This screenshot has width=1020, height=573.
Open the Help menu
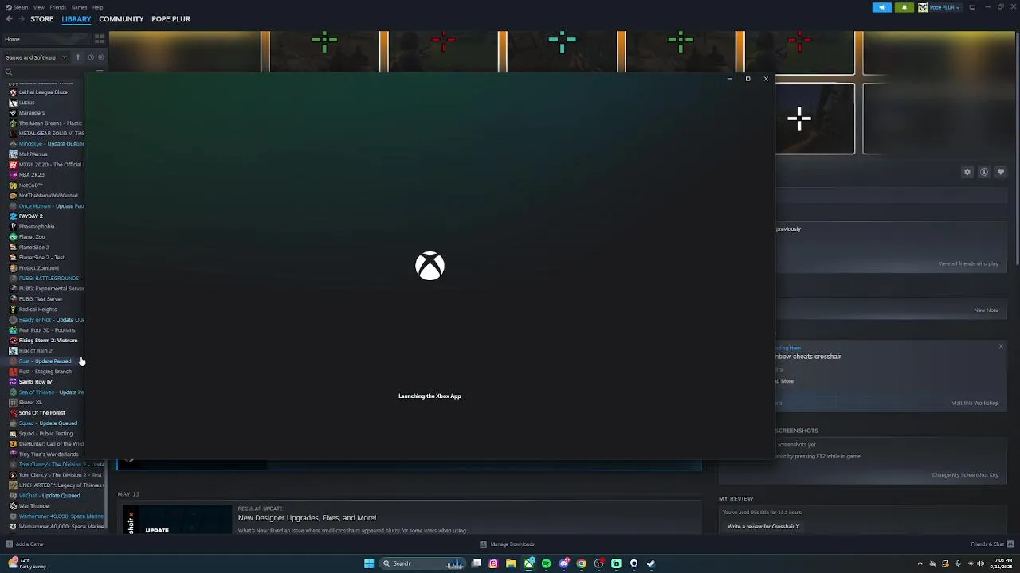pyautogui.click(x=97, y=7)
